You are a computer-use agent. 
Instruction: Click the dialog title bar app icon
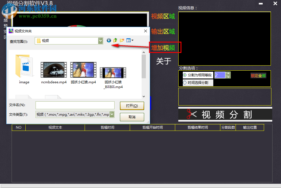[11, 31]
